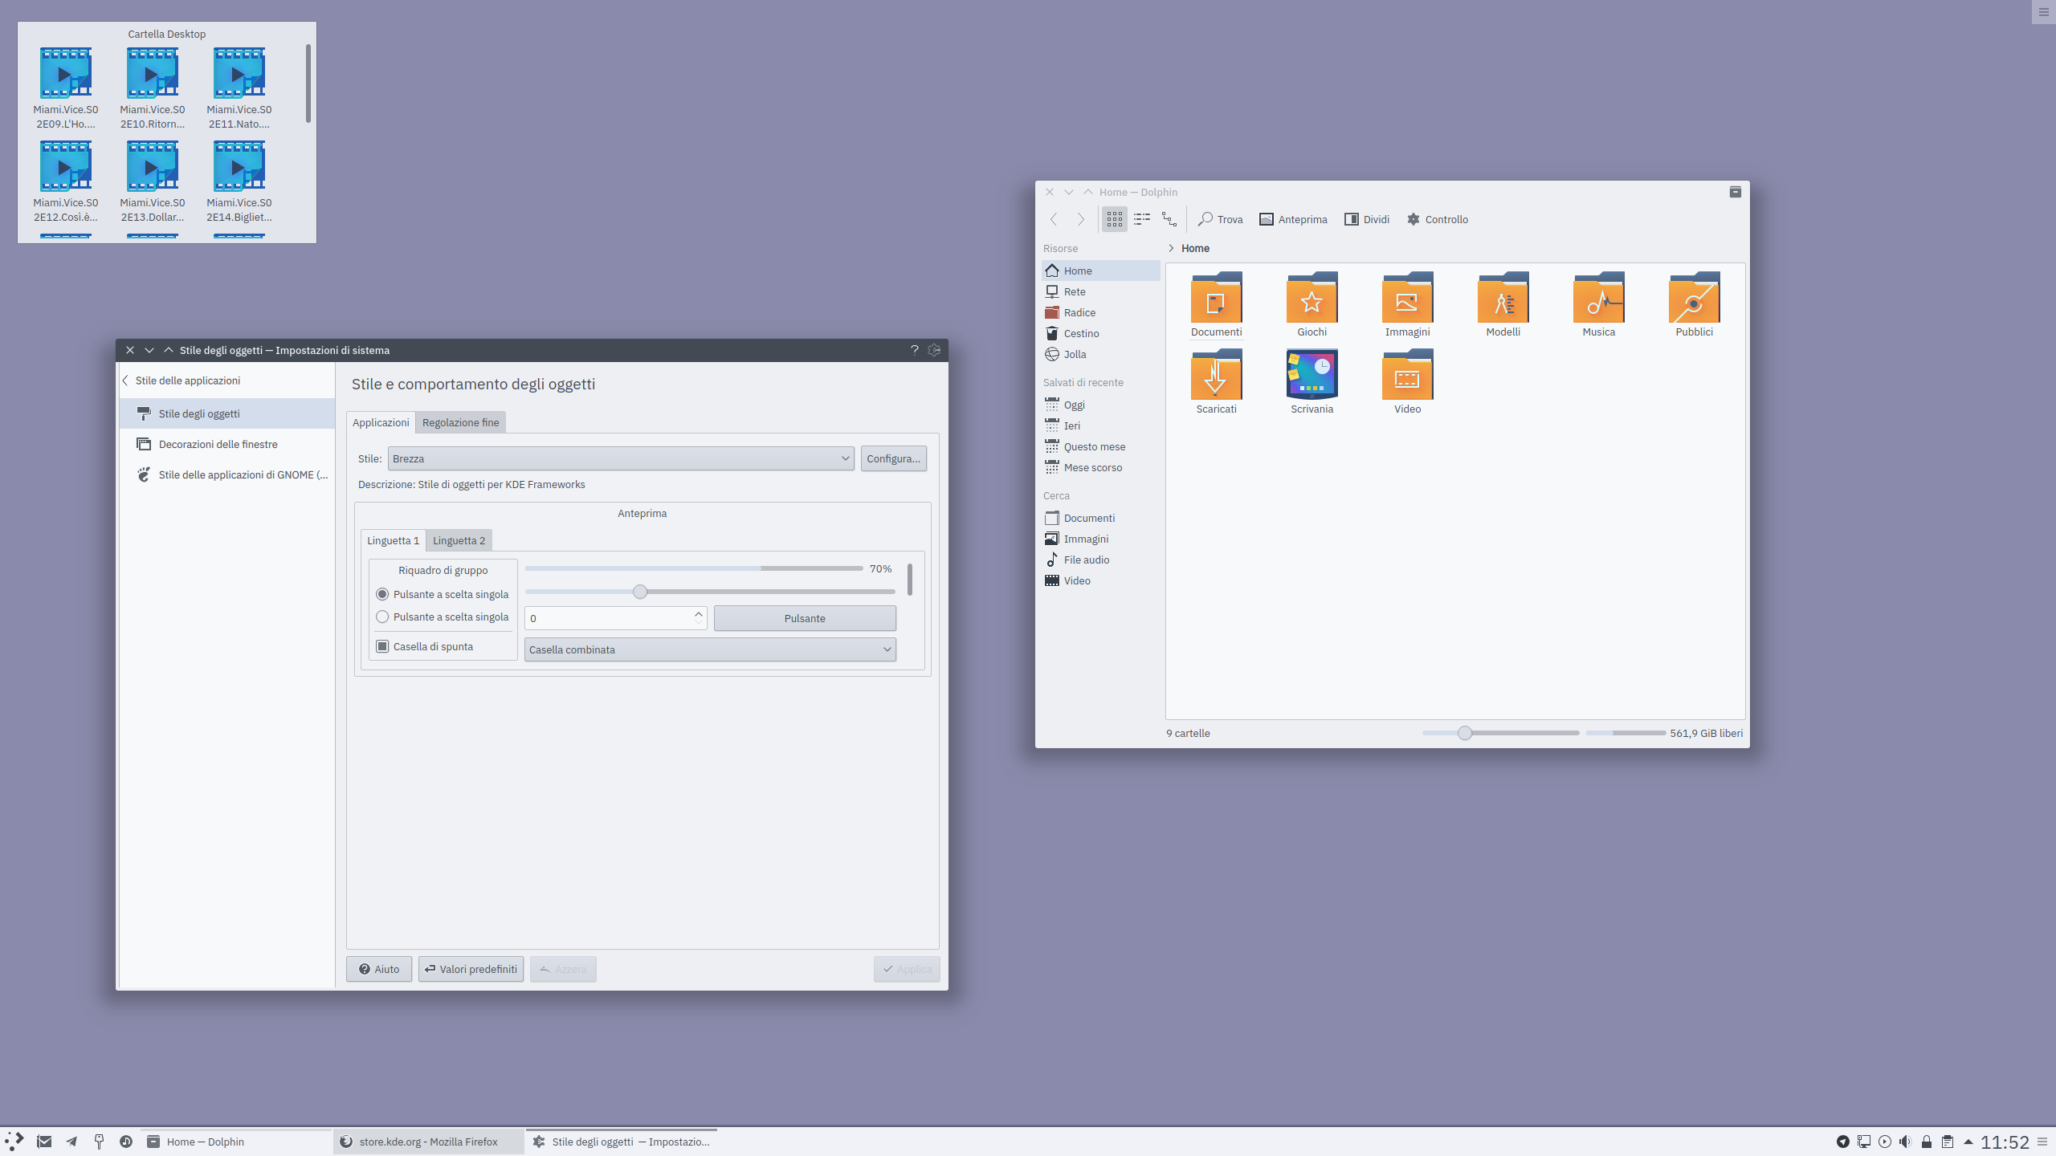Click the clock showing 11:52

pos(2005,1142)
